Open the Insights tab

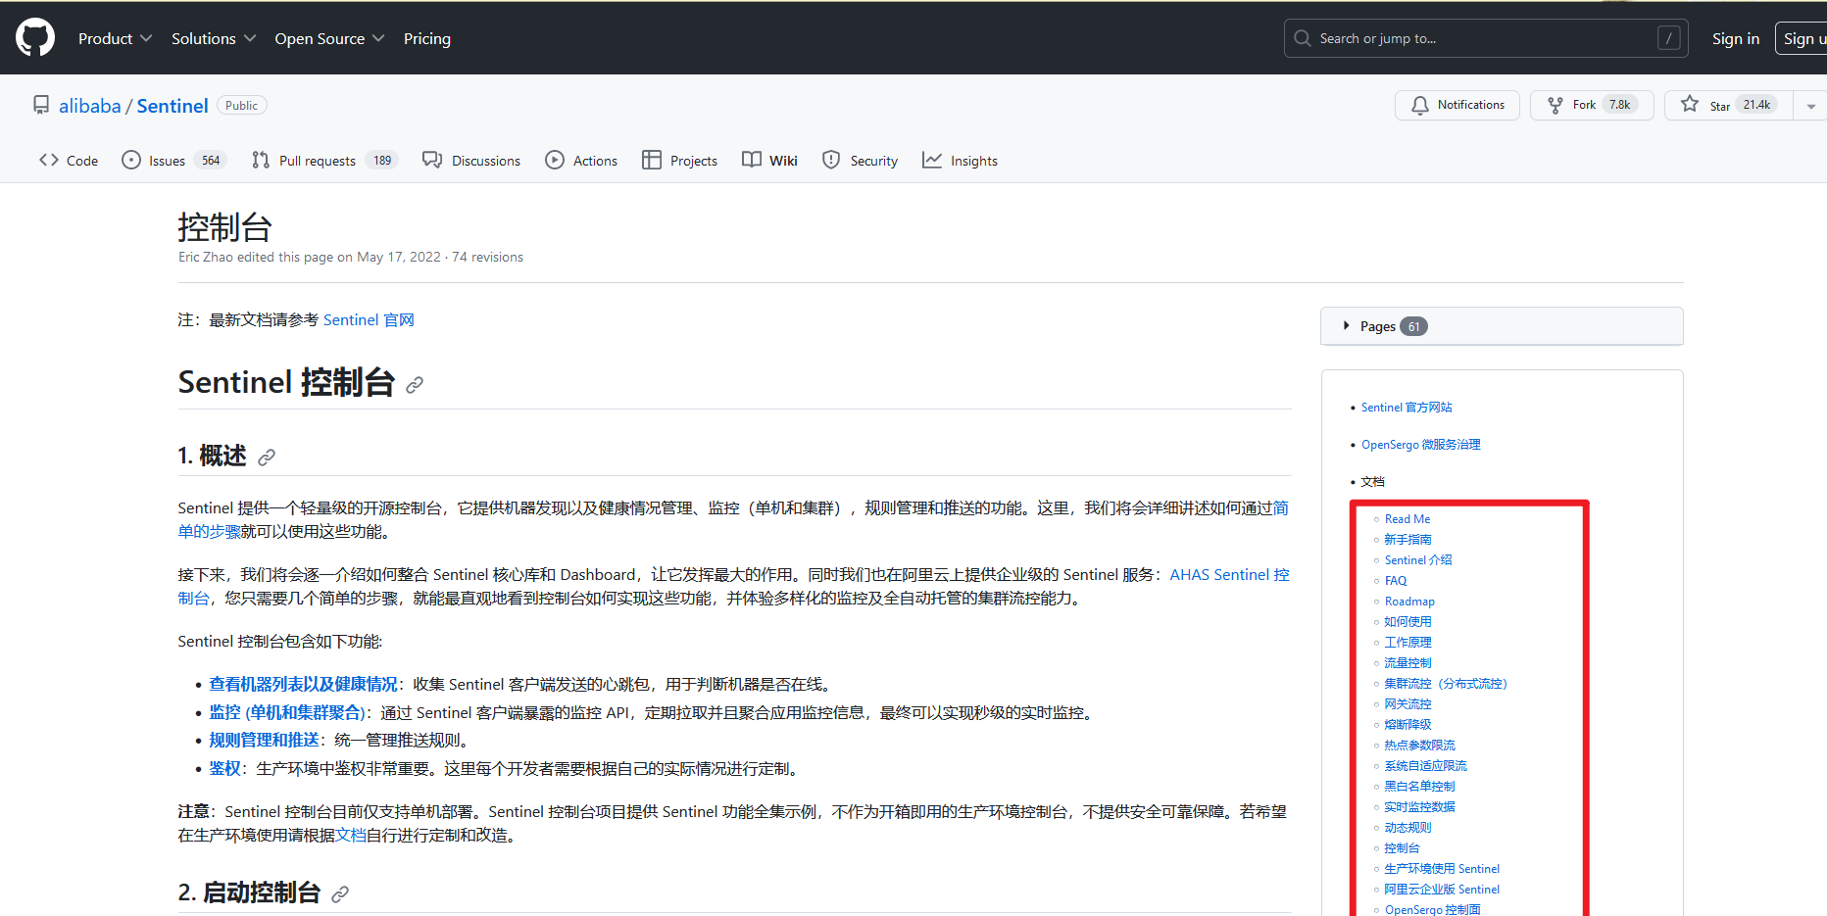tap(960, 161)
